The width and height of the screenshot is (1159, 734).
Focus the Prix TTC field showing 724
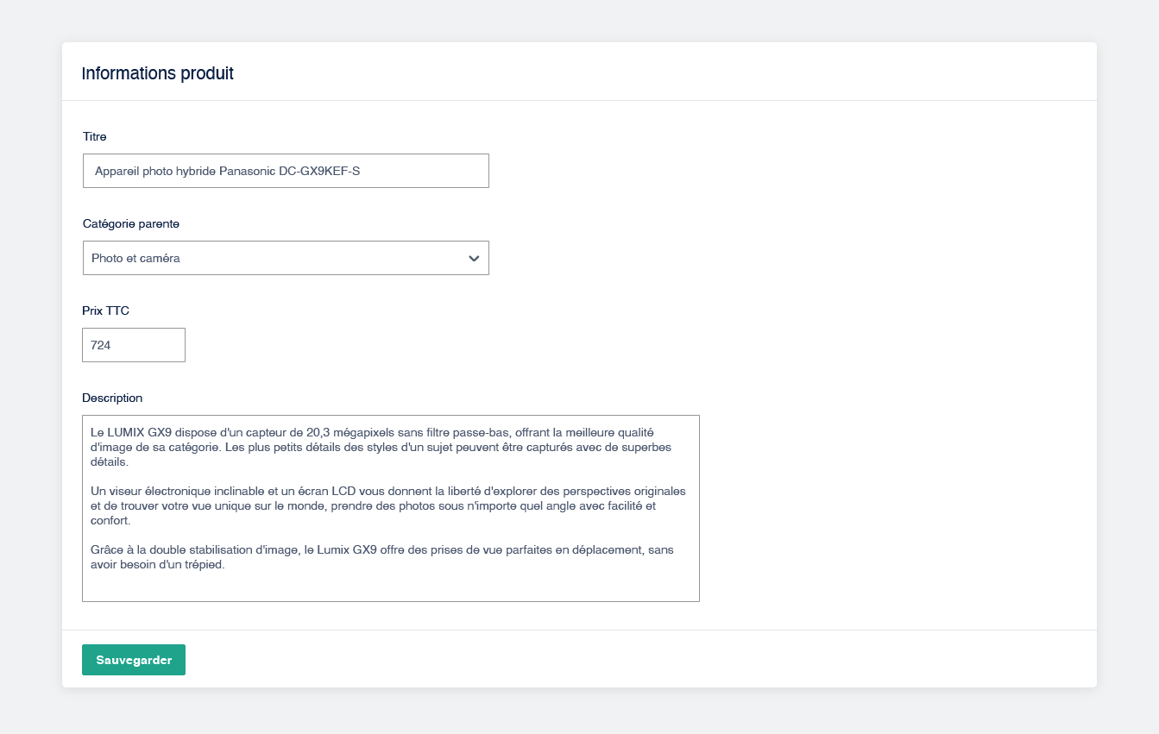pyautogui.click(x=134, y=345)
